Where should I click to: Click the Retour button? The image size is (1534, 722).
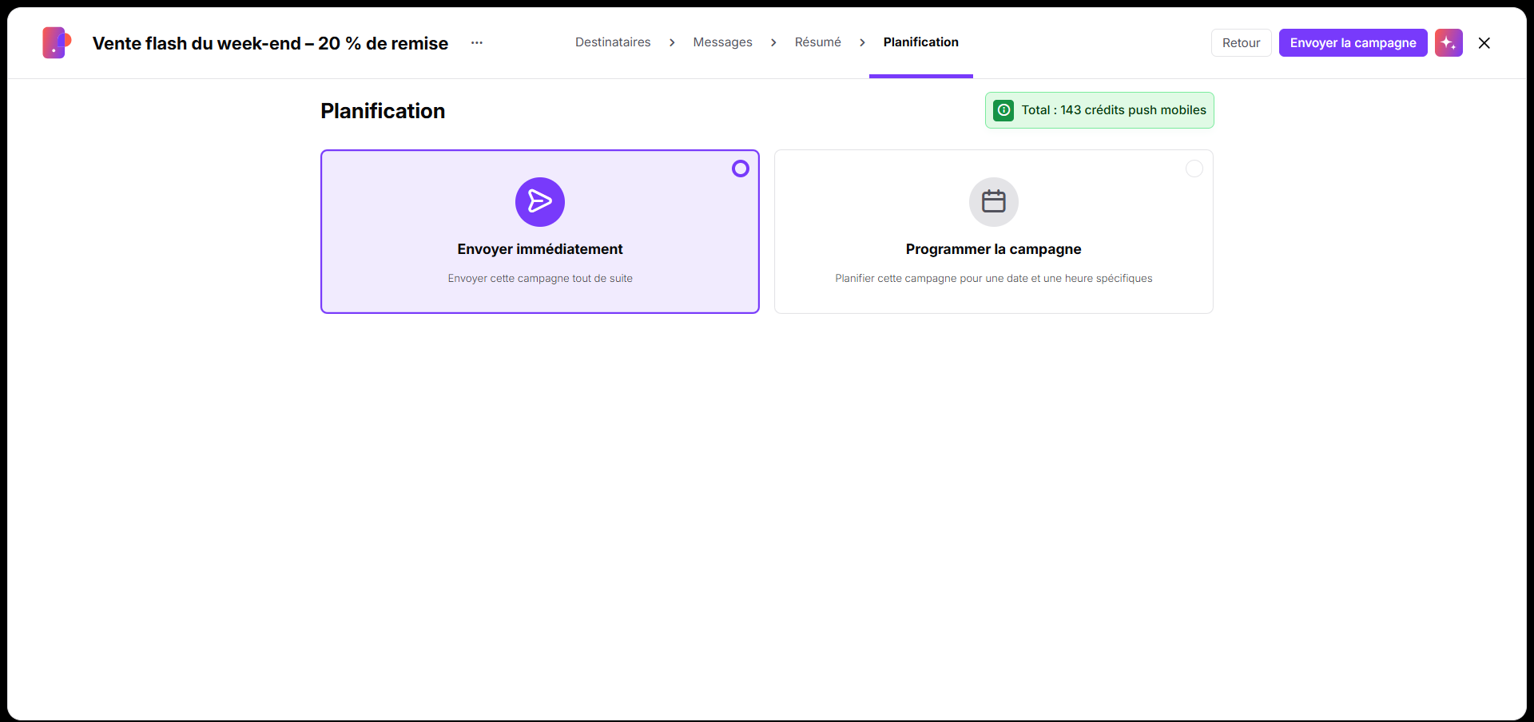click(1242, 43)
